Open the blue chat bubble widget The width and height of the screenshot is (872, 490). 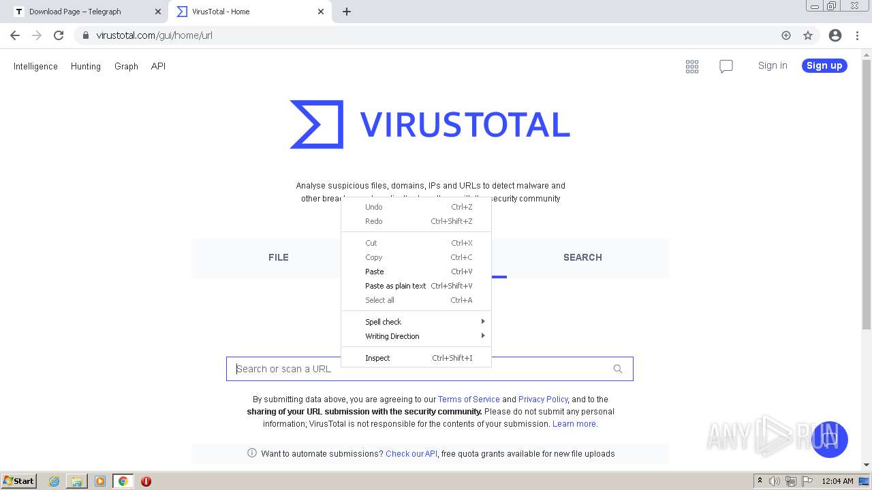point(829,439)
